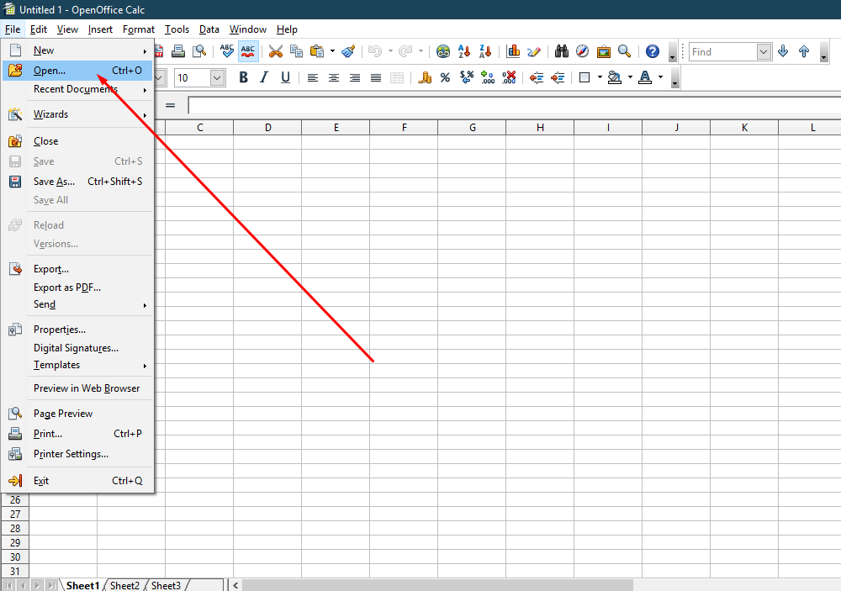Image resolution: width=841 pixels, height=591 pixels.
Task: Apply percent format to cells
Action: pyautogui.click(x=444, y=77)
